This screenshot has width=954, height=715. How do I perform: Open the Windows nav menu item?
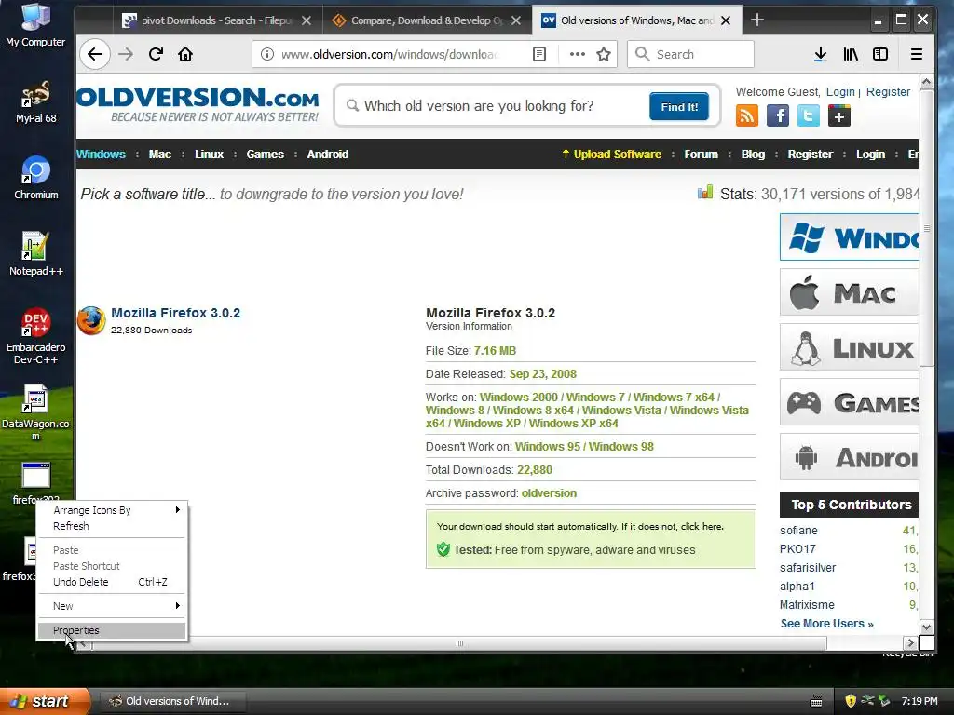(101, 155)
